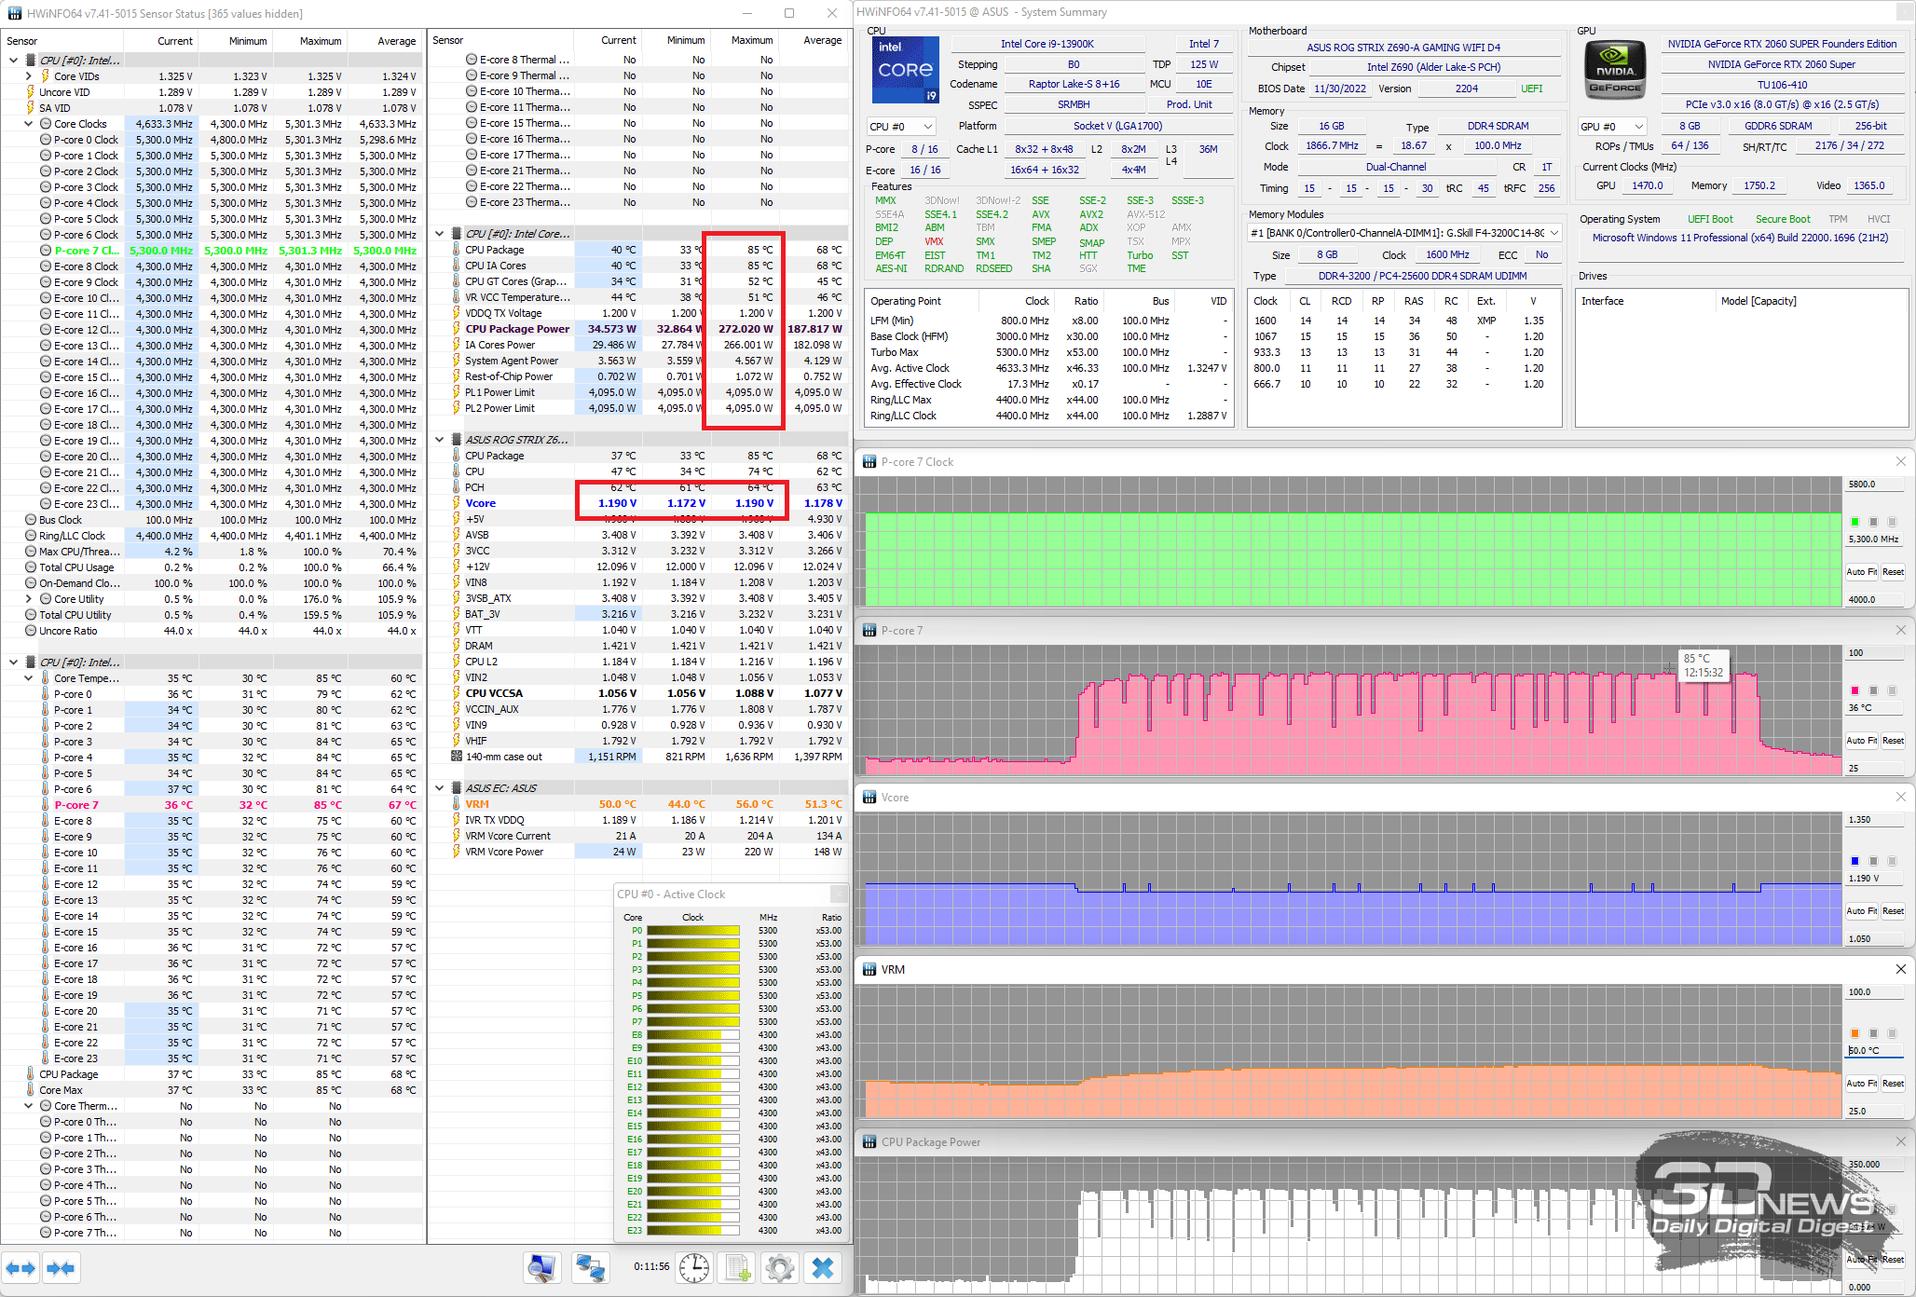Reset the elapsed time clock icon
The image size is (1916, 1297).
(x=694, y=1268)
